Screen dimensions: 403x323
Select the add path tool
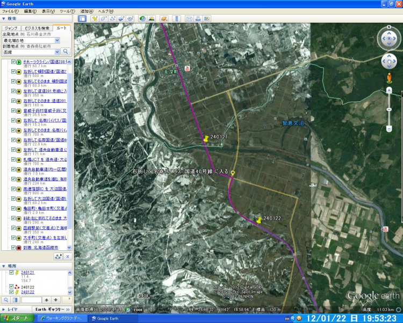point(113,18)
